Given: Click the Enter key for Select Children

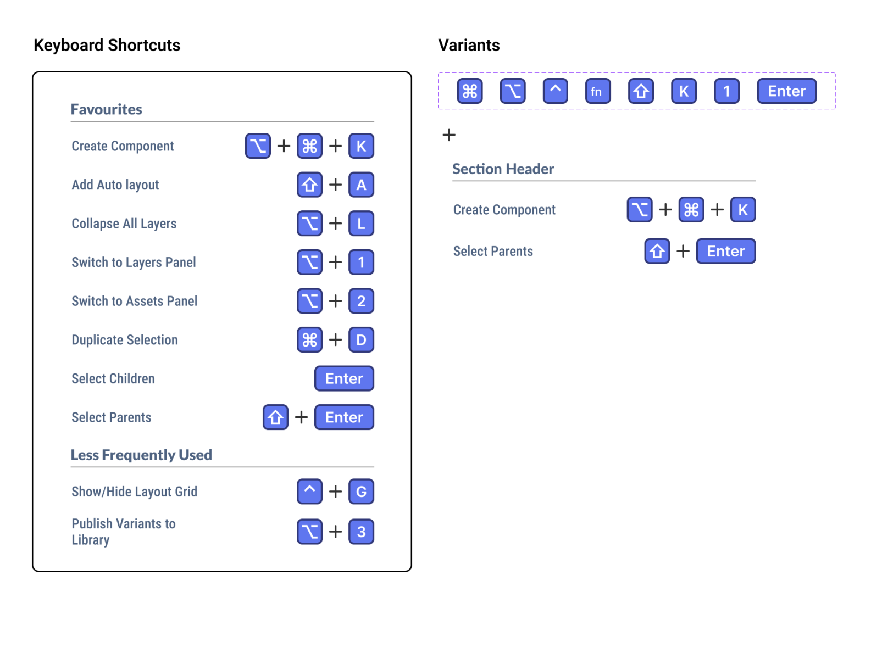Looking at the screenshot, I should 344,378.
